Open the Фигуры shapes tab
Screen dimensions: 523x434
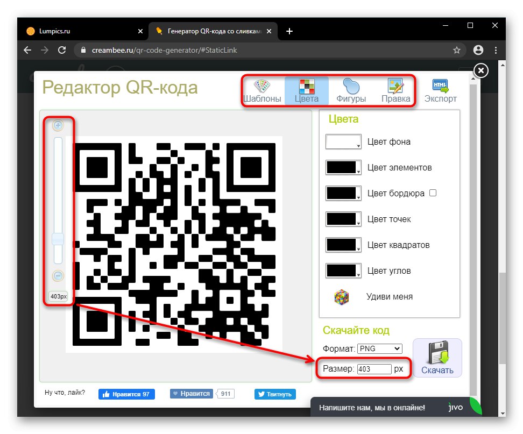click(x=351, y=91)
